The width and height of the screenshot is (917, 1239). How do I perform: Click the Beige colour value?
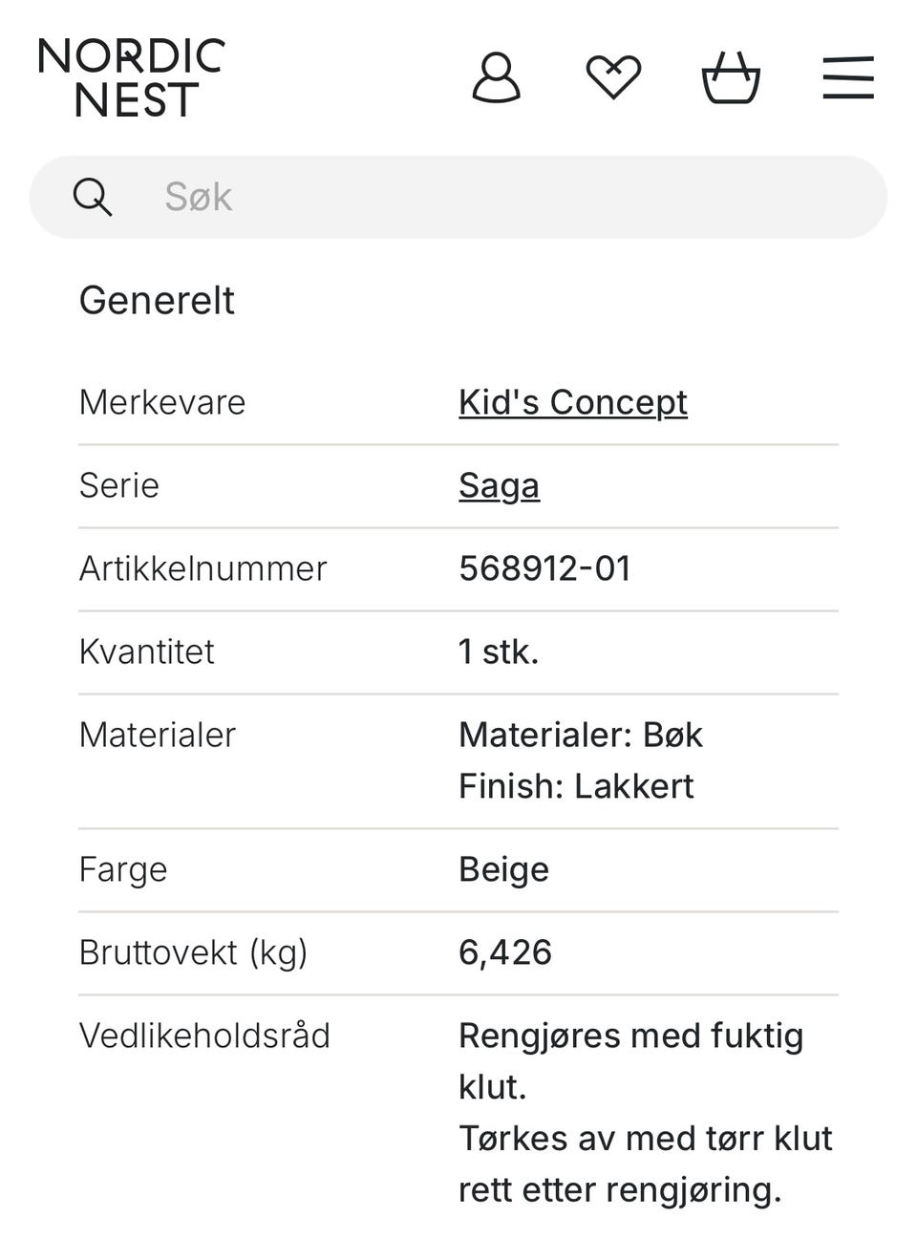503,869
